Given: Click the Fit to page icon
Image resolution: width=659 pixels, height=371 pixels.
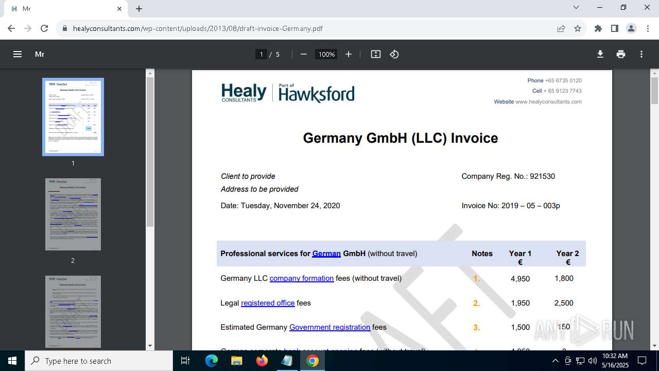Looking at the screenshot, I should [x=376, y=54].
